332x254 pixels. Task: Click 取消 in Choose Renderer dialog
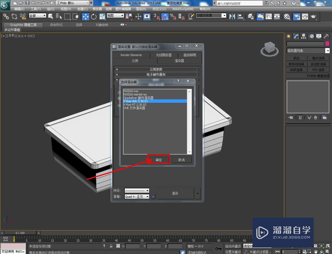tap(182, 160)
